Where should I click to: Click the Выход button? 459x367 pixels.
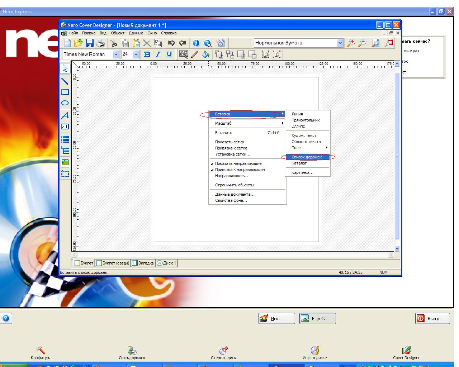point(432,318)
